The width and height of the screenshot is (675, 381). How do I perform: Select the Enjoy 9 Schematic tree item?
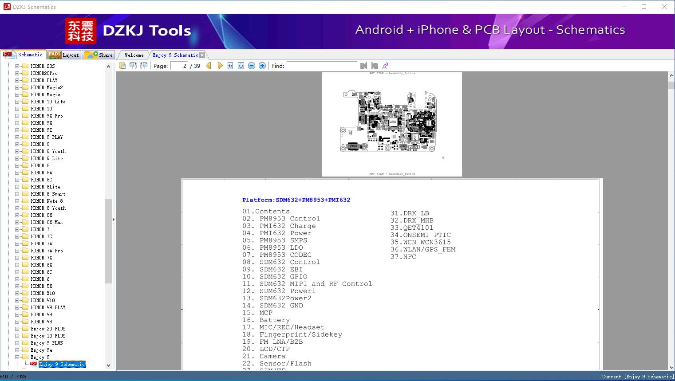pos(62,364)
